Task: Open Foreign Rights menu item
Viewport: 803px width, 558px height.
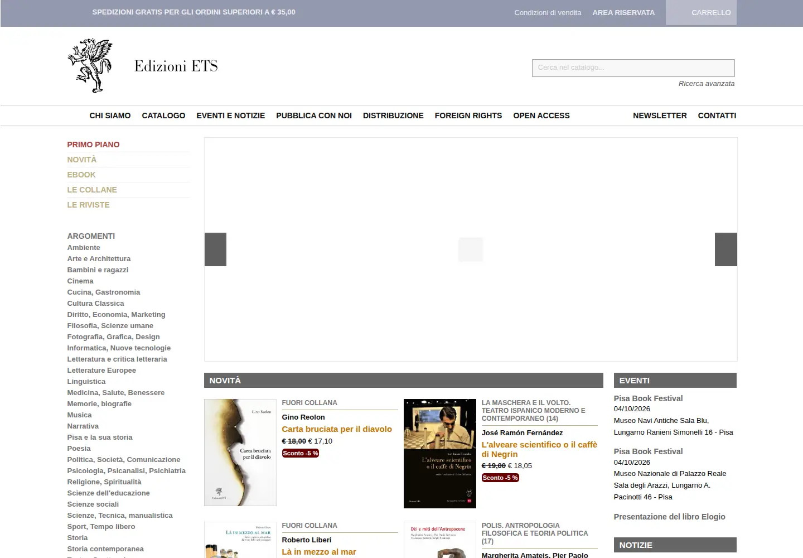Action: point(468,116)
